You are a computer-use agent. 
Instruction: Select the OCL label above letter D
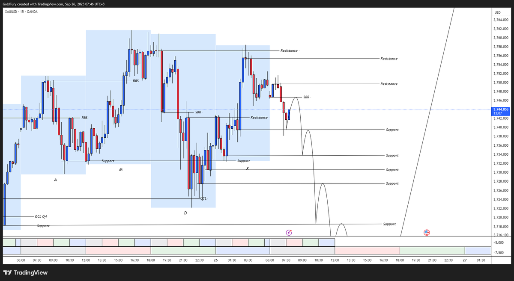[x=203, y=198]
